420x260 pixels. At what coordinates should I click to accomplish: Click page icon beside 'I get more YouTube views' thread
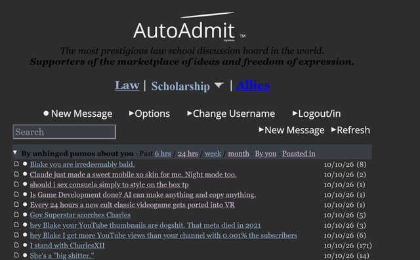point(16,235)
